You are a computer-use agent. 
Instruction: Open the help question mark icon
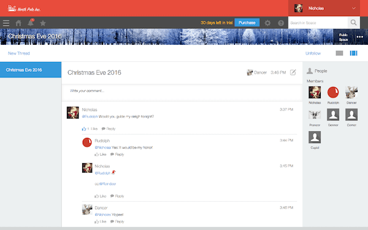coord(281,23)
